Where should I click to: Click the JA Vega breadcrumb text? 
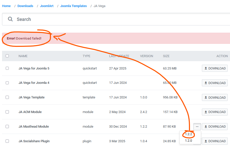coord(100,6)
